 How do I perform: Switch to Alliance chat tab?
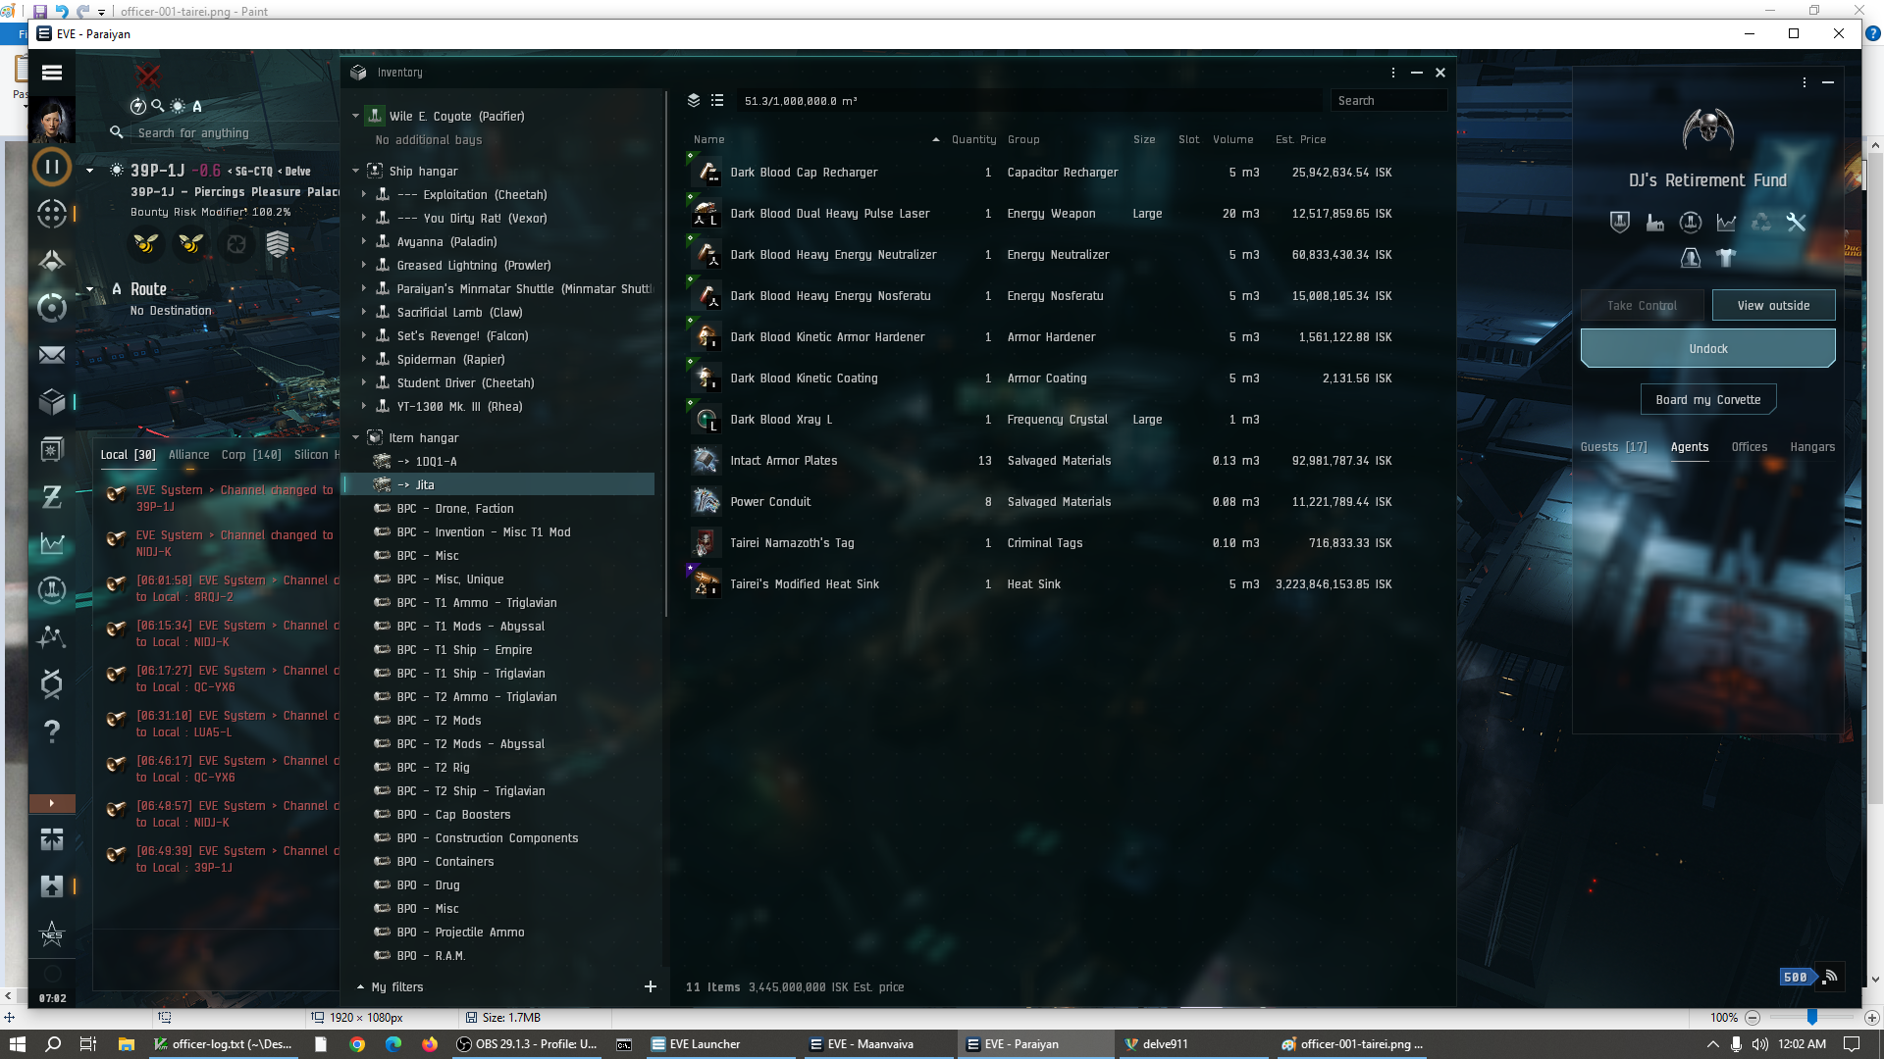[x=188, y=454]
